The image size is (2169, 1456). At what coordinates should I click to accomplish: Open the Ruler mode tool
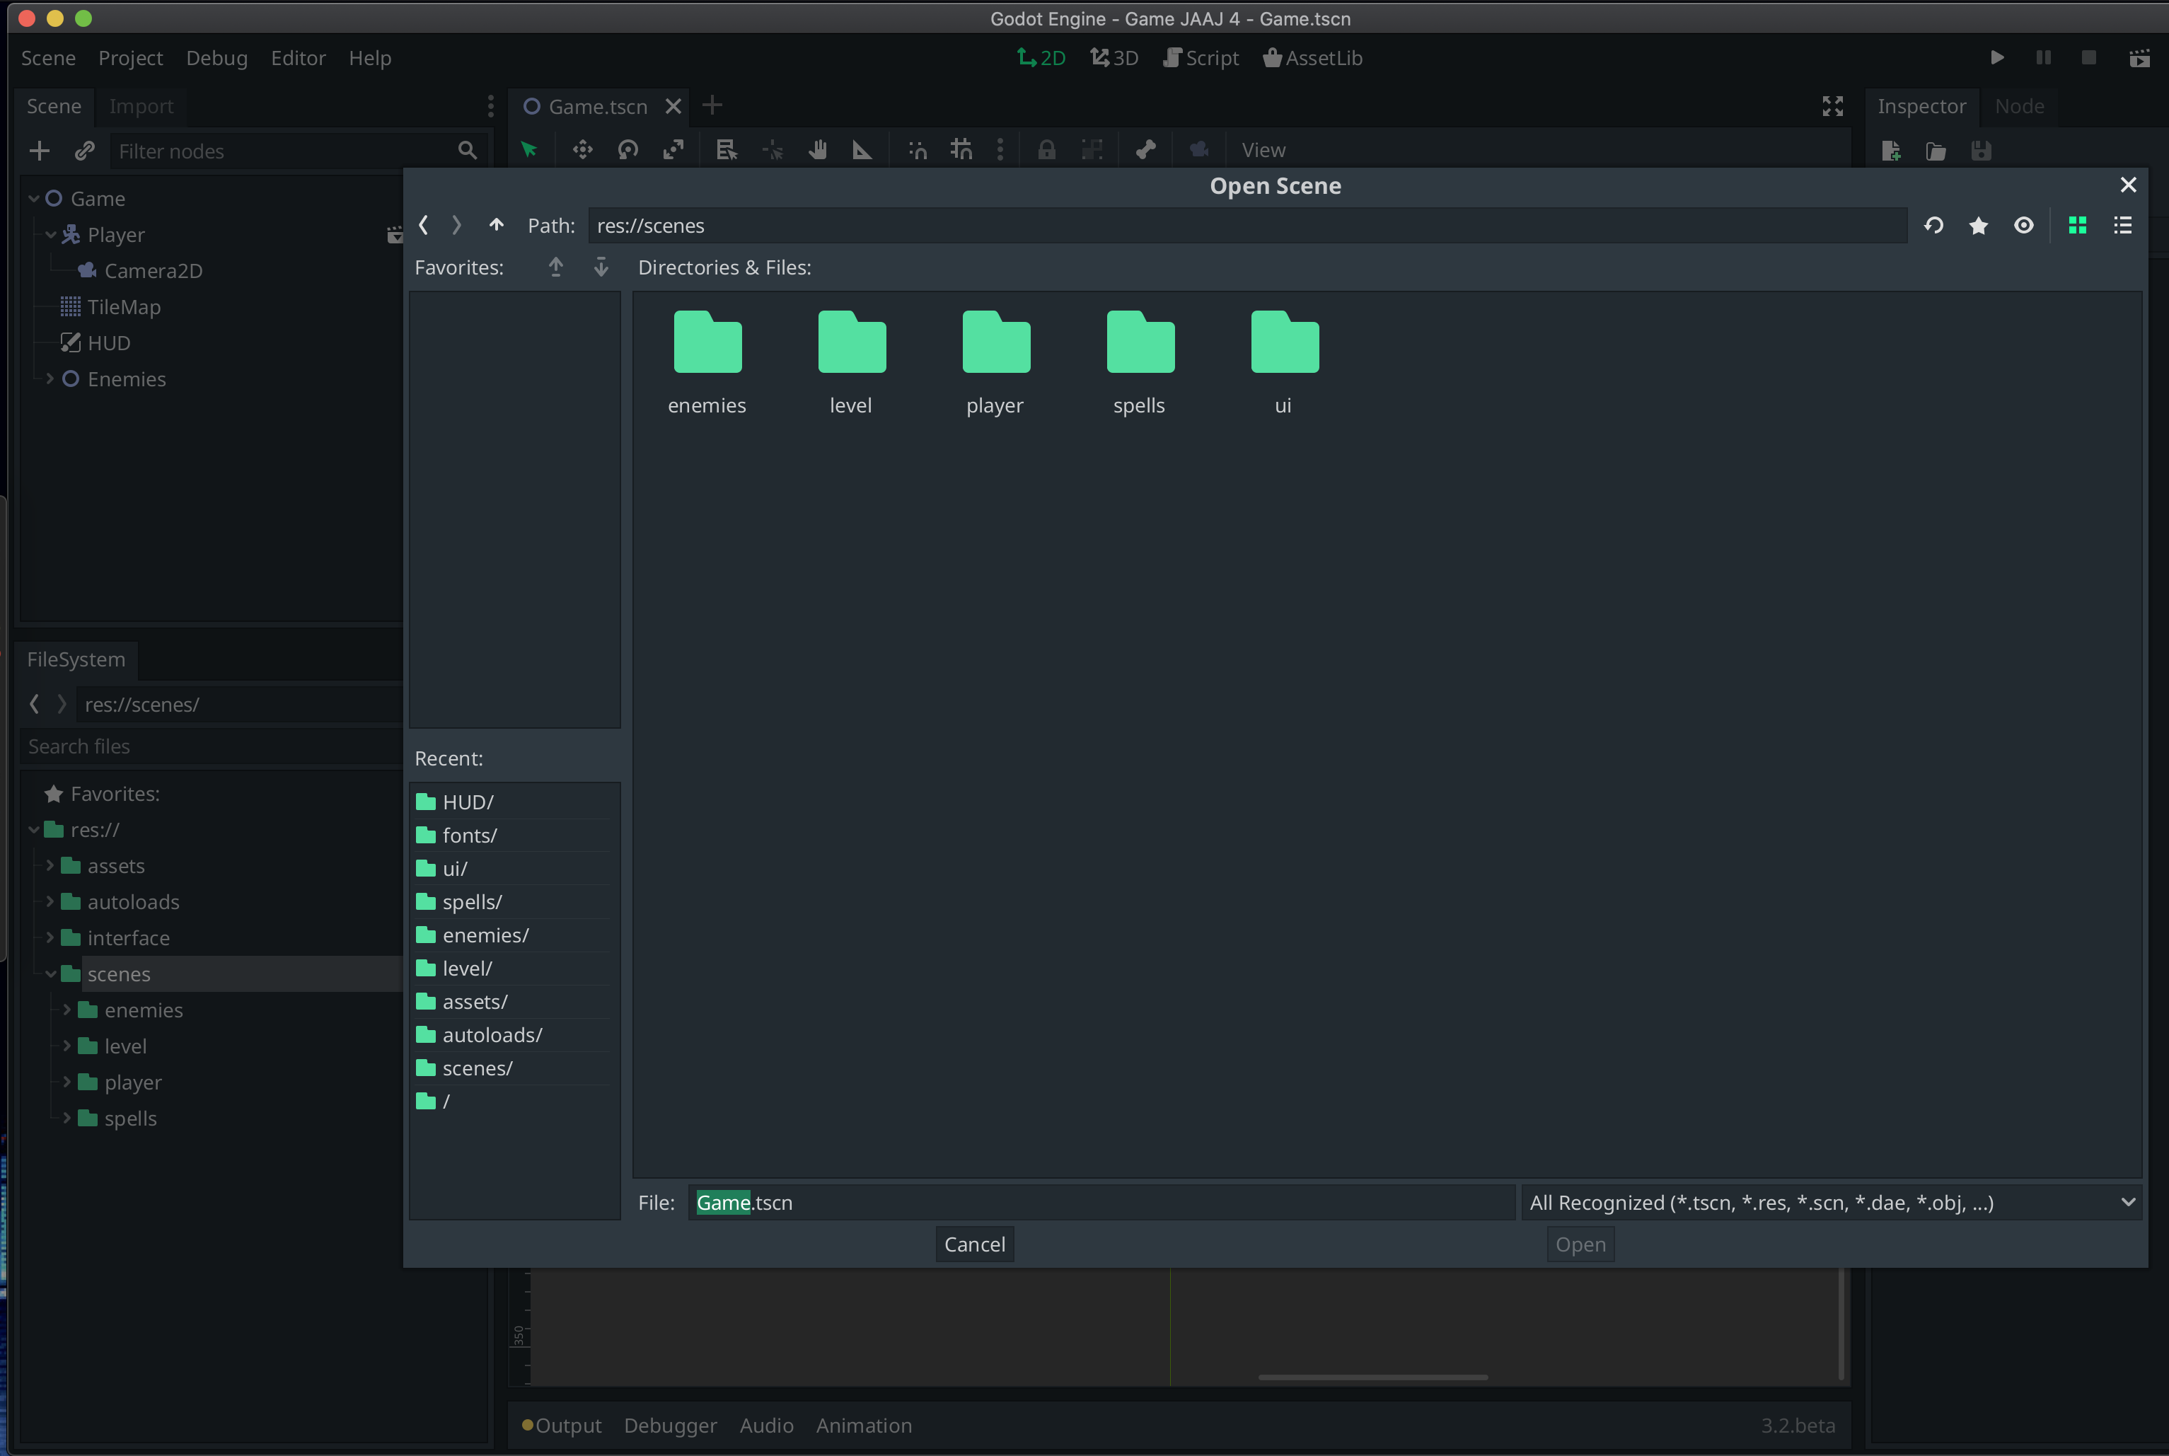(x=862, y=149)
